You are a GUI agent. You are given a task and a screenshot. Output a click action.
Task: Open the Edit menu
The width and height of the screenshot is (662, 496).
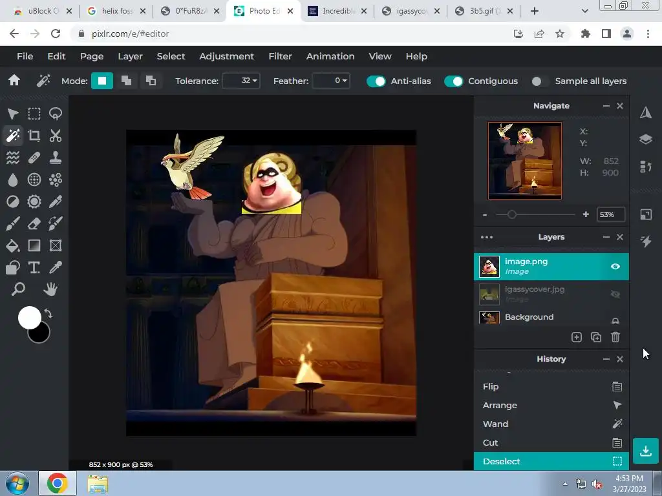(x=57, y=56)
